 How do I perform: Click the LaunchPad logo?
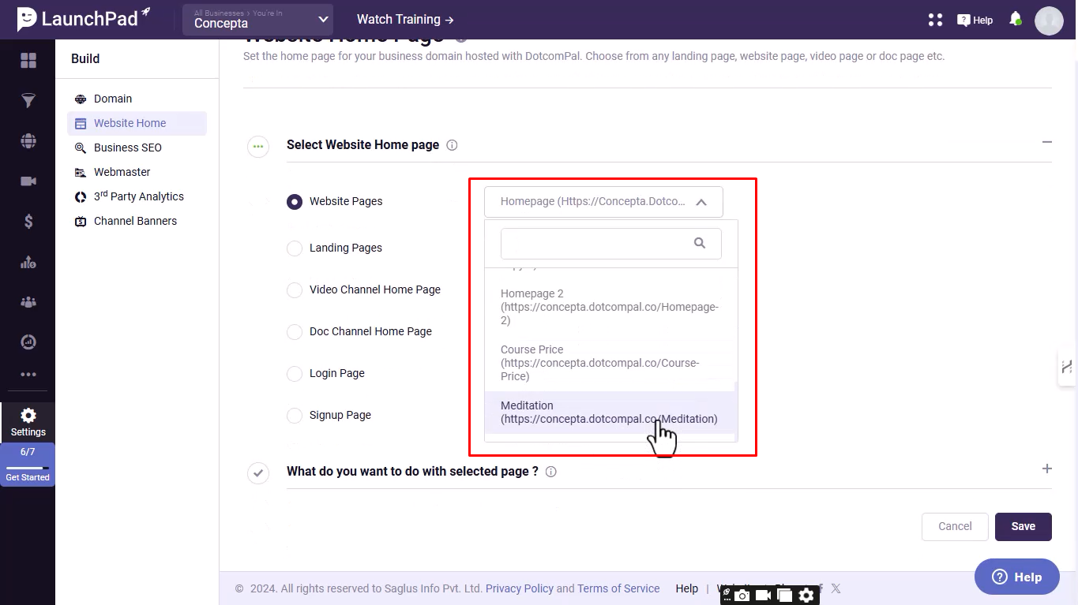[84, 19]
